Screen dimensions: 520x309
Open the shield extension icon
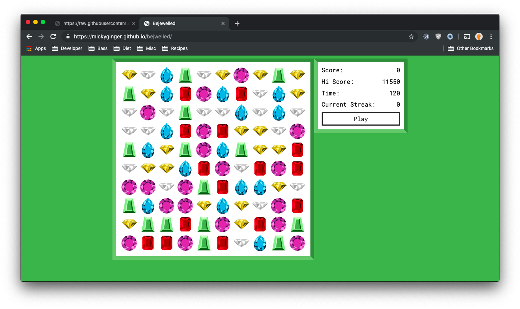438,37
